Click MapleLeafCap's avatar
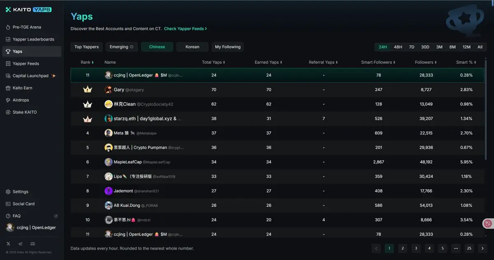This screenshot has height=260, width=494. (108, 162)
